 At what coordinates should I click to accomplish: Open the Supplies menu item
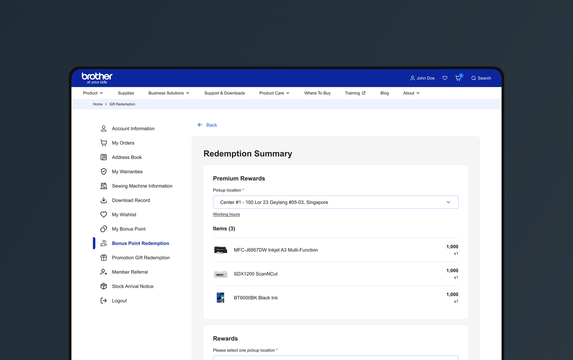[126, 93]
